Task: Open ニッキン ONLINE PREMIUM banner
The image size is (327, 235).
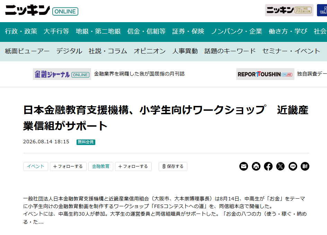Action: point(289,10)
